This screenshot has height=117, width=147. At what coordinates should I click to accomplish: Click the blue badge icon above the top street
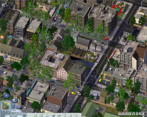tap(66, 6)
